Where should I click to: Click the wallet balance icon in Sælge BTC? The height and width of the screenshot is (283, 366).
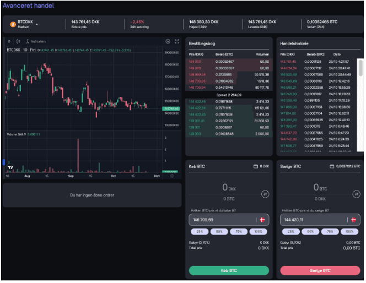pos(331,166)
